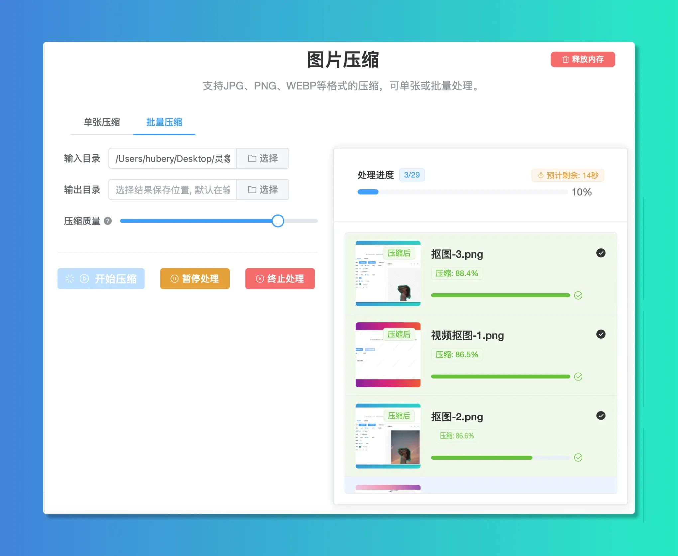Click the 暂停处理 button
This screenshot has height=556, width=678.
[x=194, y=279]
